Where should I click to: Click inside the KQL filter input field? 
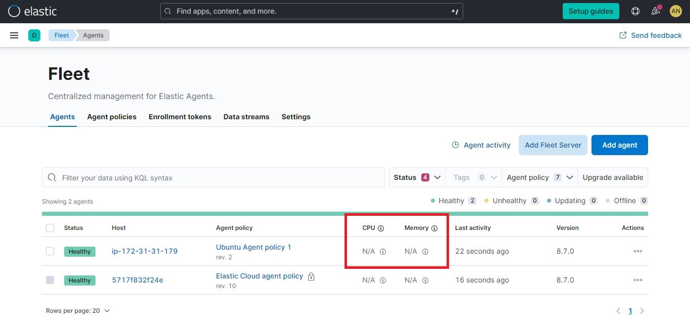[x=212, y=177]
